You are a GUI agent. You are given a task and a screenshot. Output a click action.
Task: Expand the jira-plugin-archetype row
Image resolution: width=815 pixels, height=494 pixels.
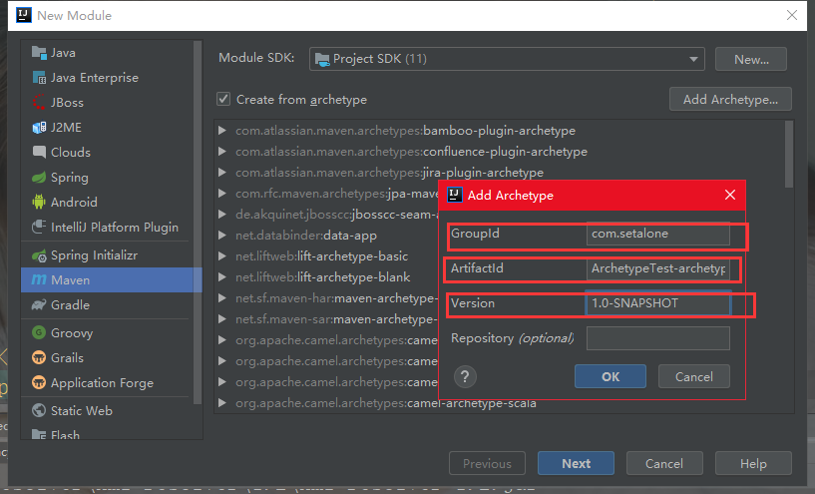(222, 172)
